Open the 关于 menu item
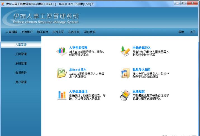Image resolution: width=200 pixels, height=136 pixels. (x=193, y=32)
